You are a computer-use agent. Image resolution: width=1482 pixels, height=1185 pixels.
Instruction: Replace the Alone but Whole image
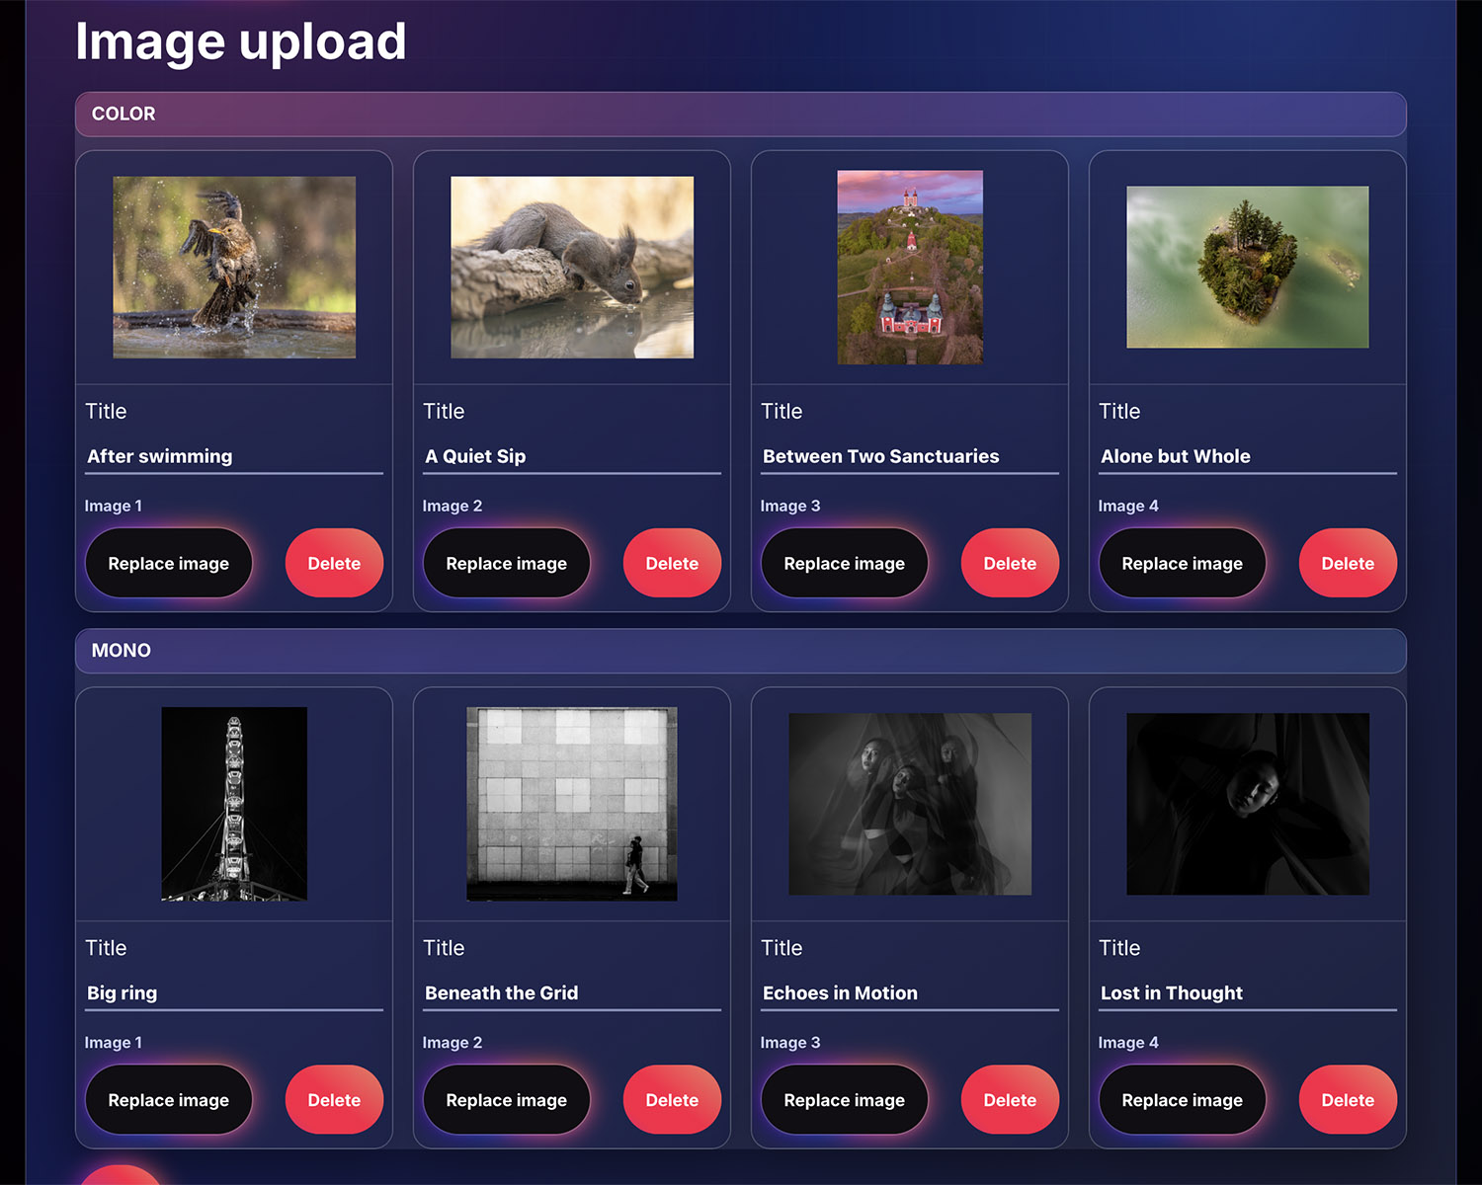1182,563
